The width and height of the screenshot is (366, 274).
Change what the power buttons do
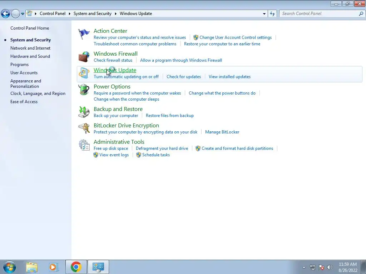click(222, 93)
